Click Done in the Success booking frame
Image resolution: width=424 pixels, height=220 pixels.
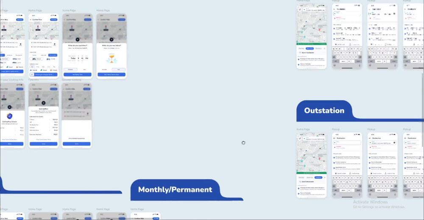(76, 144)
